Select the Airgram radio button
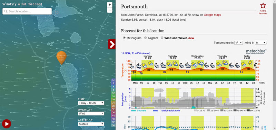This screenshot has height=130, width=276. coord(145,38)
